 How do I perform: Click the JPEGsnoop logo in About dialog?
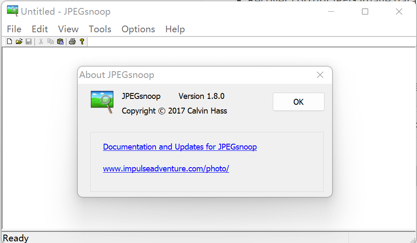(102, 102)
